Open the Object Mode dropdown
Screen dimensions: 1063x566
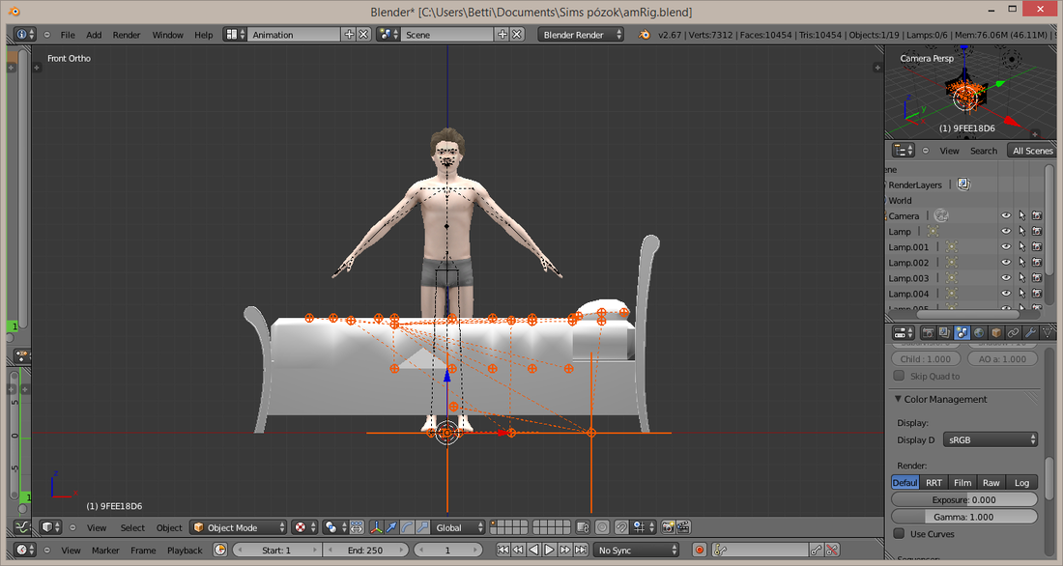point(238,527)
